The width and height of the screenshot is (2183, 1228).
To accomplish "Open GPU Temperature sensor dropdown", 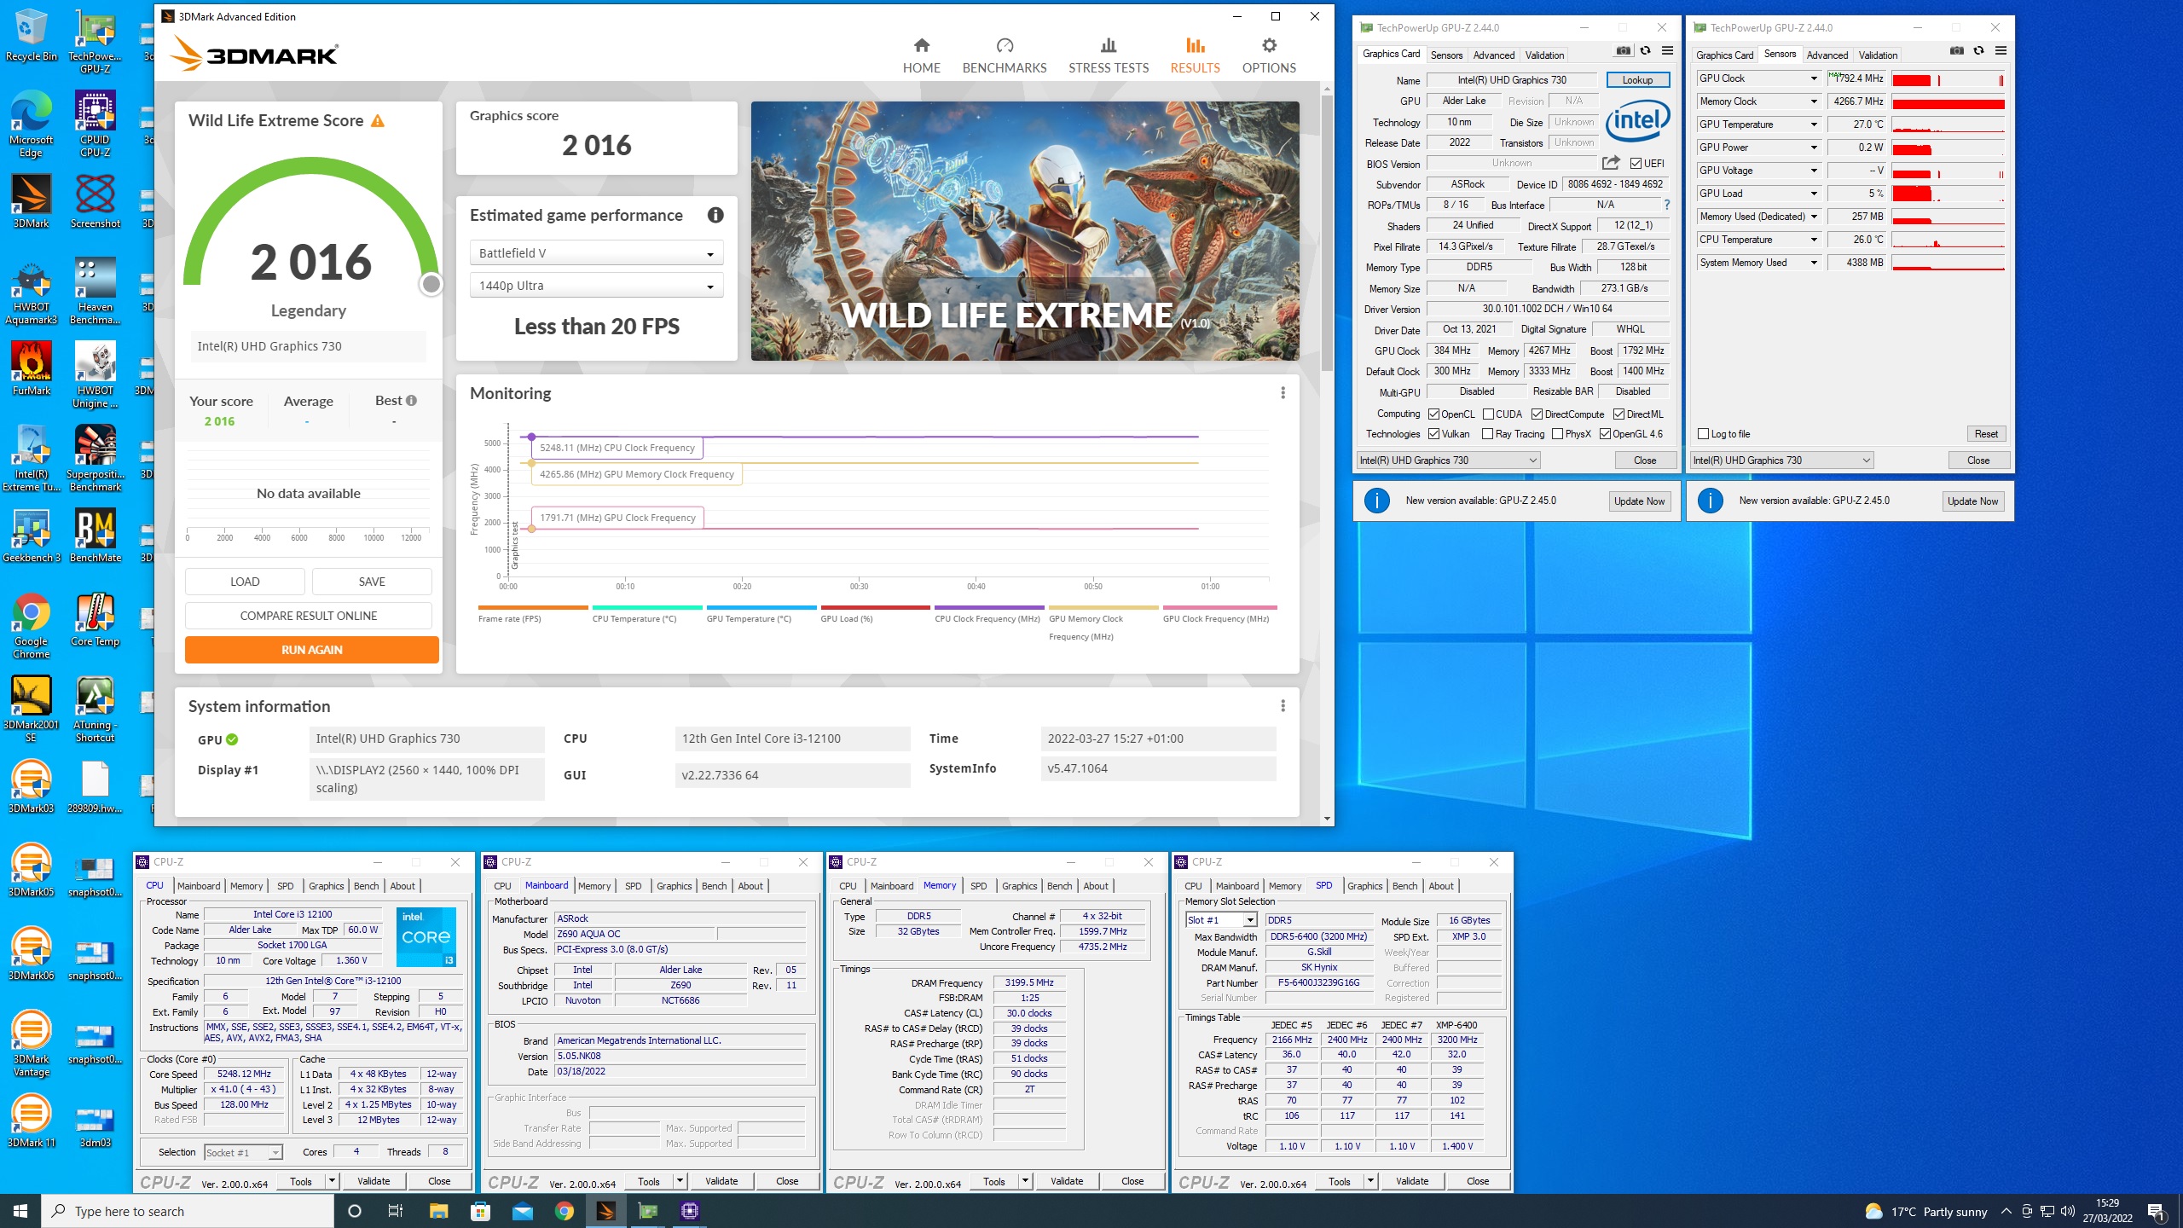I will click(x=1814, y=125).
